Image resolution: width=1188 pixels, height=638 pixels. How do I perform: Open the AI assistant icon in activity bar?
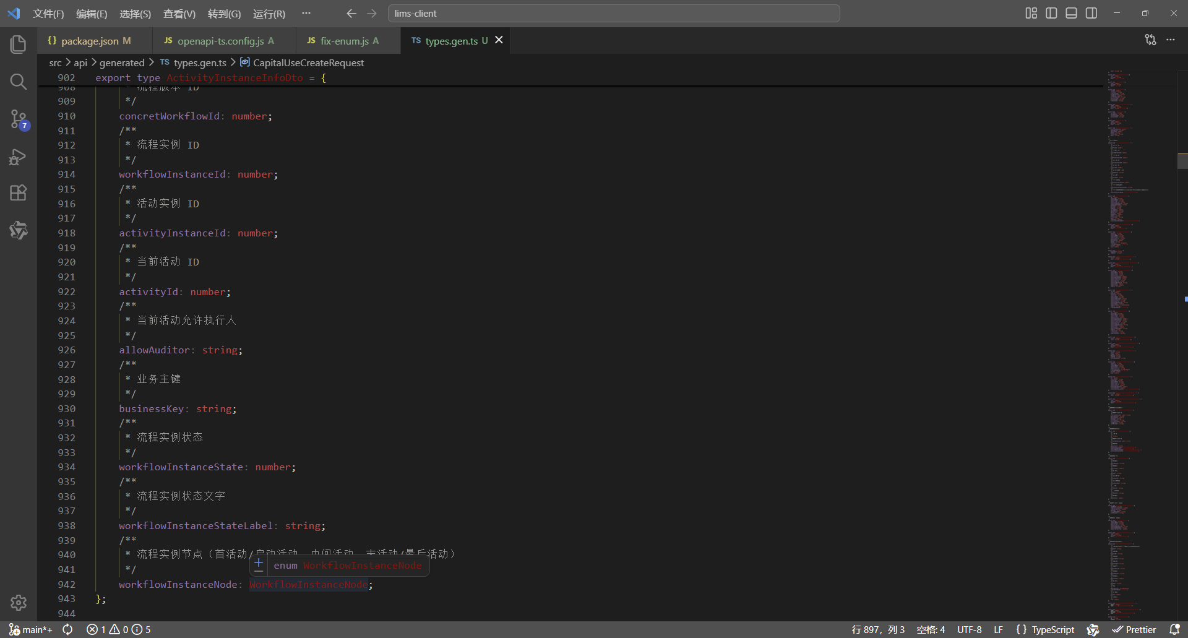coord(19,230)
